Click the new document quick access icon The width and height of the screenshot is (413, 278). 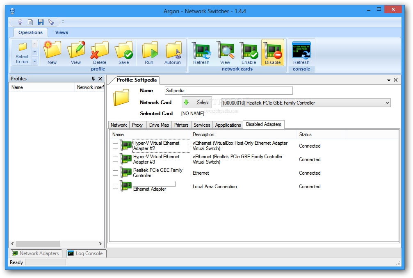tap(30, 22)
